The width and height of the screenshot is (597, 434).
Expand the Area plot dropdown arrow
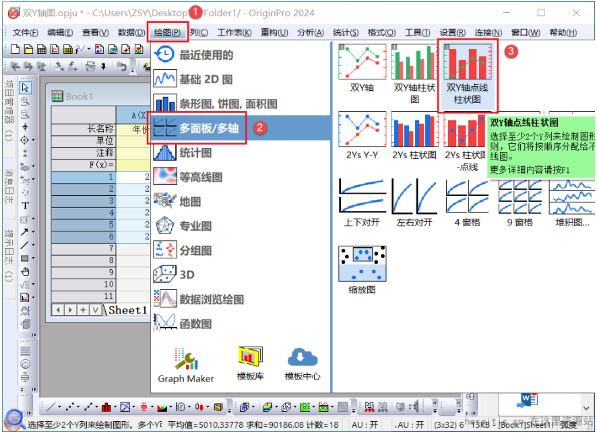(170, 407)
